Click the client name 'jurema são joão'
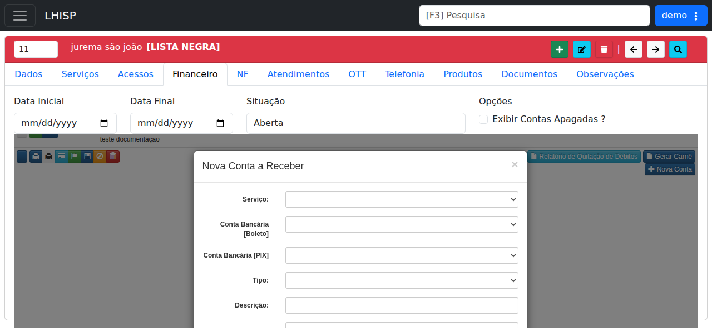 (x=106, y=47)
